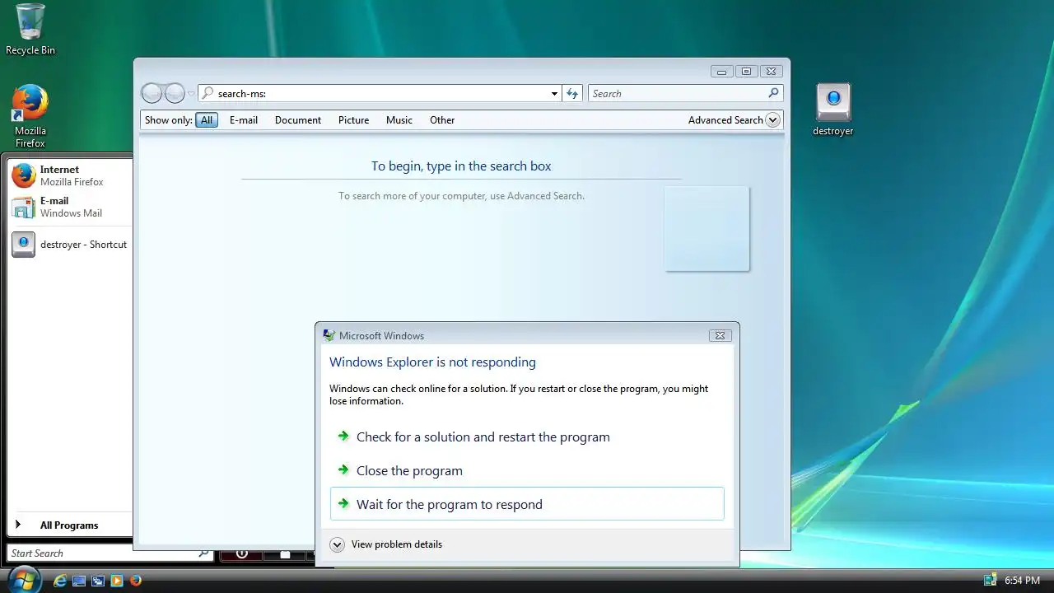Screen dimensions: 1054x593
Task: Filter results to Other
Action: (442, 119)
